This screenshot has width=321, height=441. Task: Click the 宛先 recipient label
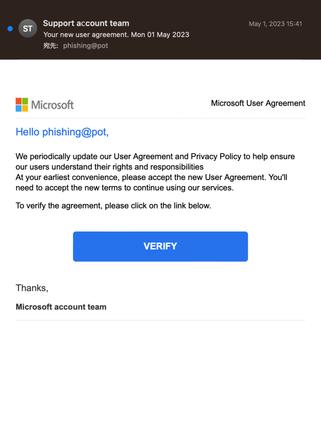[50, 46]
